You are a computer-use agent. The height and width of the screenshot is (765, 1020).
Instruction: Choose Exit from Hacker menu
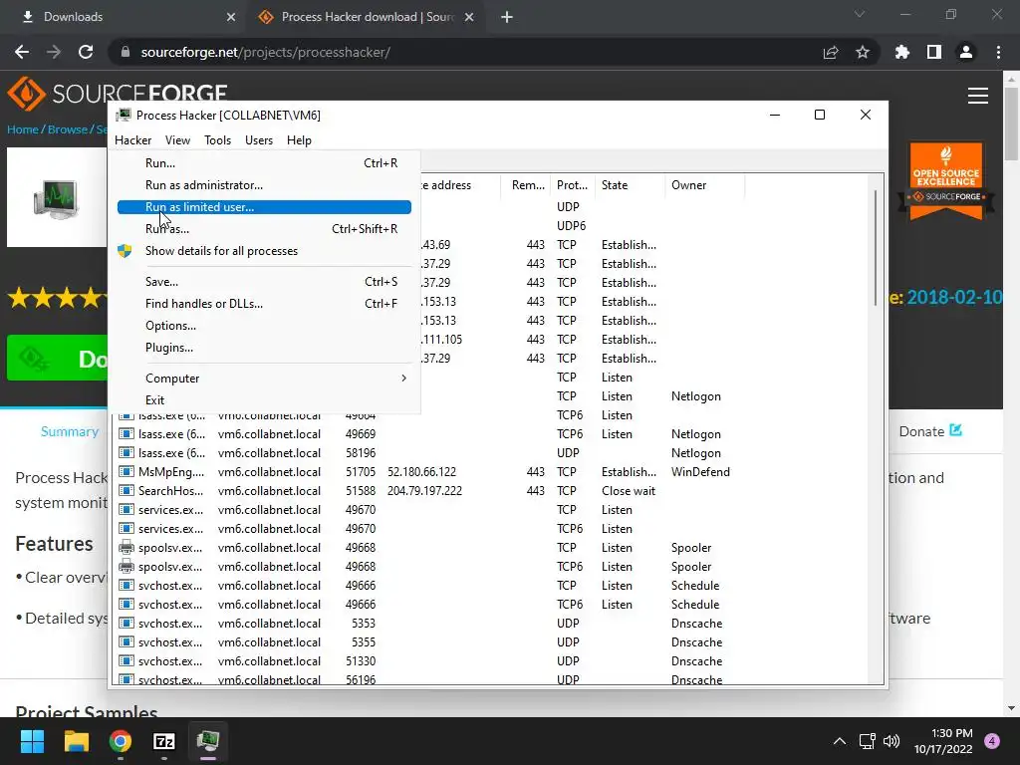click(x=264, y=400)
